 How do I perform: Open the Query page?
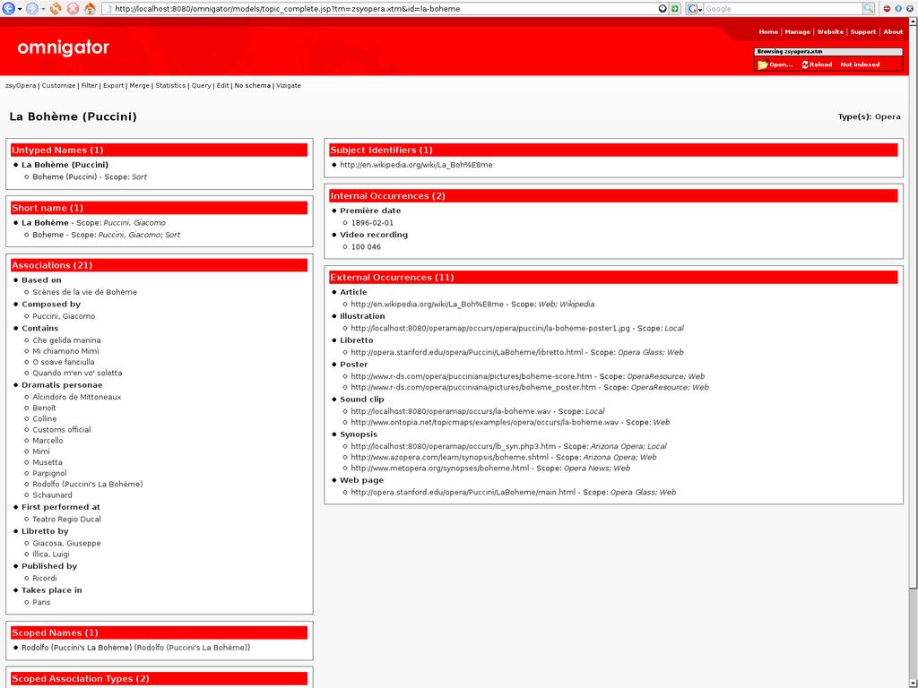tap(202, 85)
